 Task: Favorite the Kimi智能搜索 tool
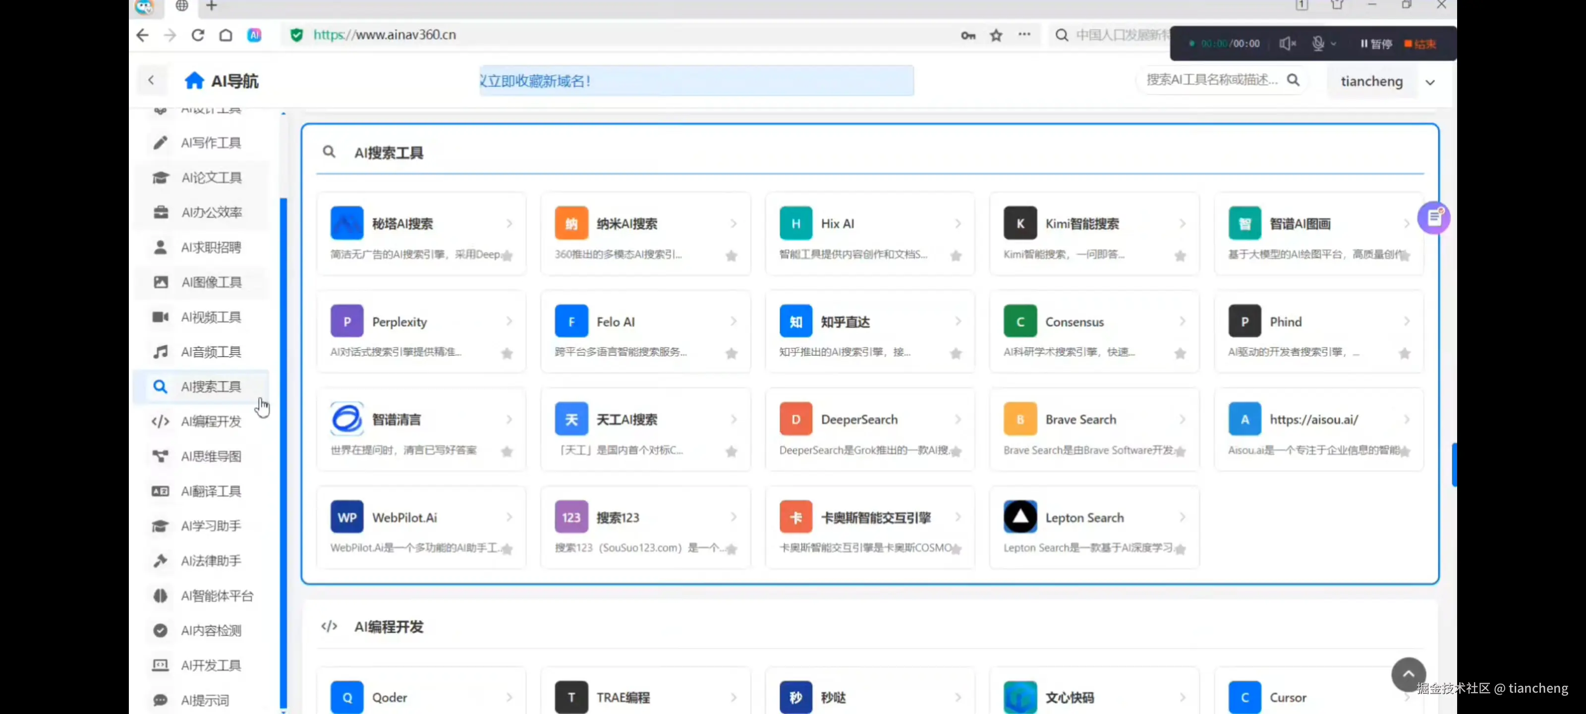click(x=1179, y=256)
